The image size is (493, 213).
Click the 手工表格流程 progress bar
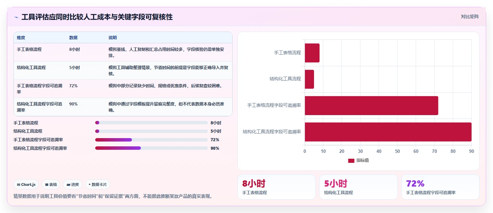pyautogui.click(x=152, y=123)
